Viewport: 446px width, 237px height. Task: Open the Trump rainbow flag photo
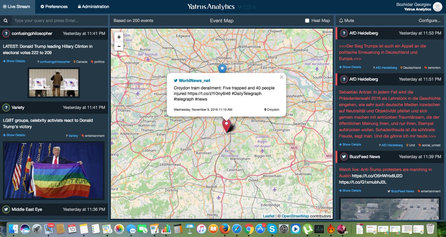point(54,170)
